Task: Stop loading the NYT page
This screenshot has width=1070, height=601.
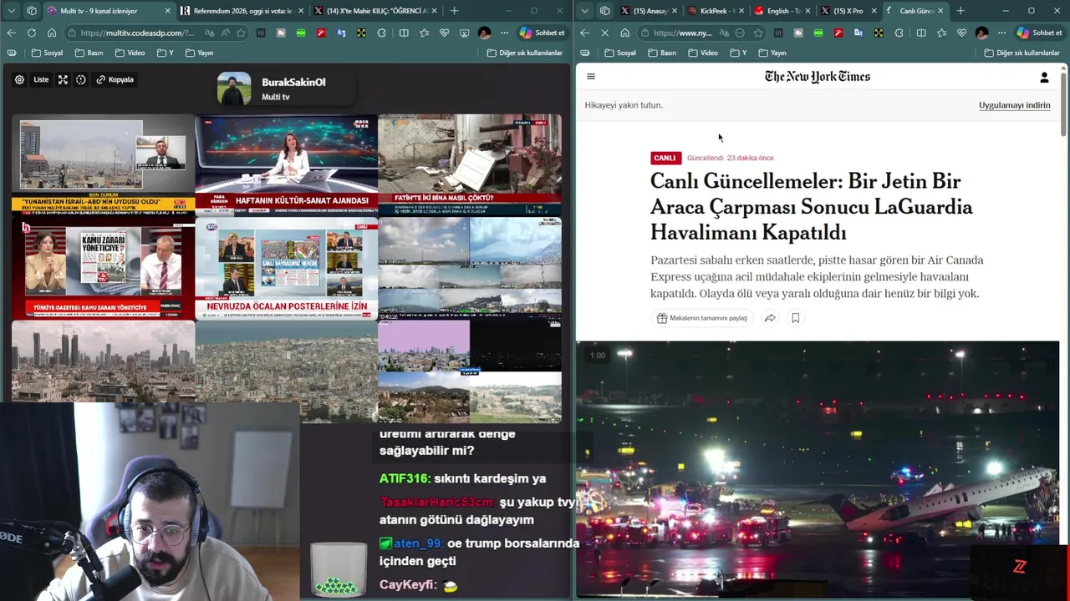Action: pos(604,33)
